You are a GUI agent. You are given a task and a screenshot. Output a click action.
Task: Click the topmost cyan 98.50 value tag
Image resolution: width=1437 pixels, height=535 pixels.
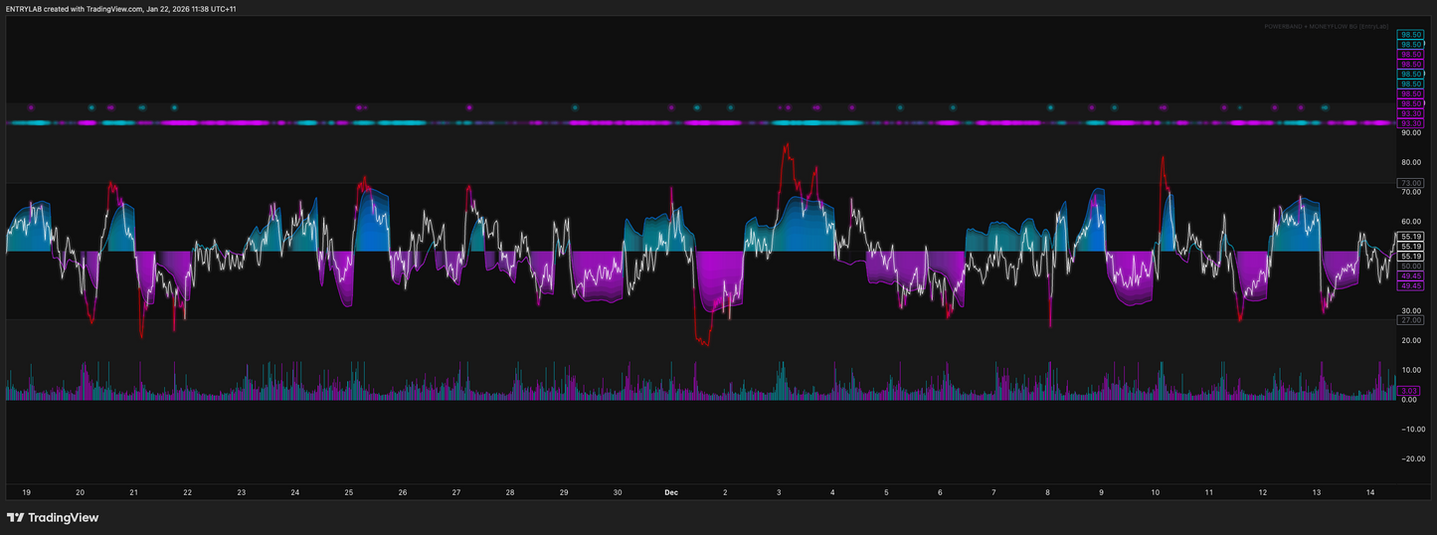(x=1410, y=35)
